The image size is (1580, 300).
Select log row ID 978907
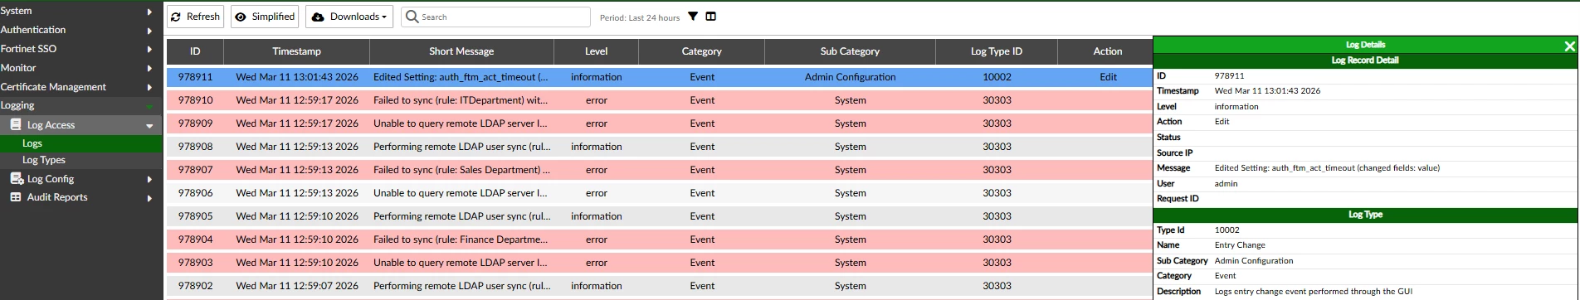coord(659,170)
